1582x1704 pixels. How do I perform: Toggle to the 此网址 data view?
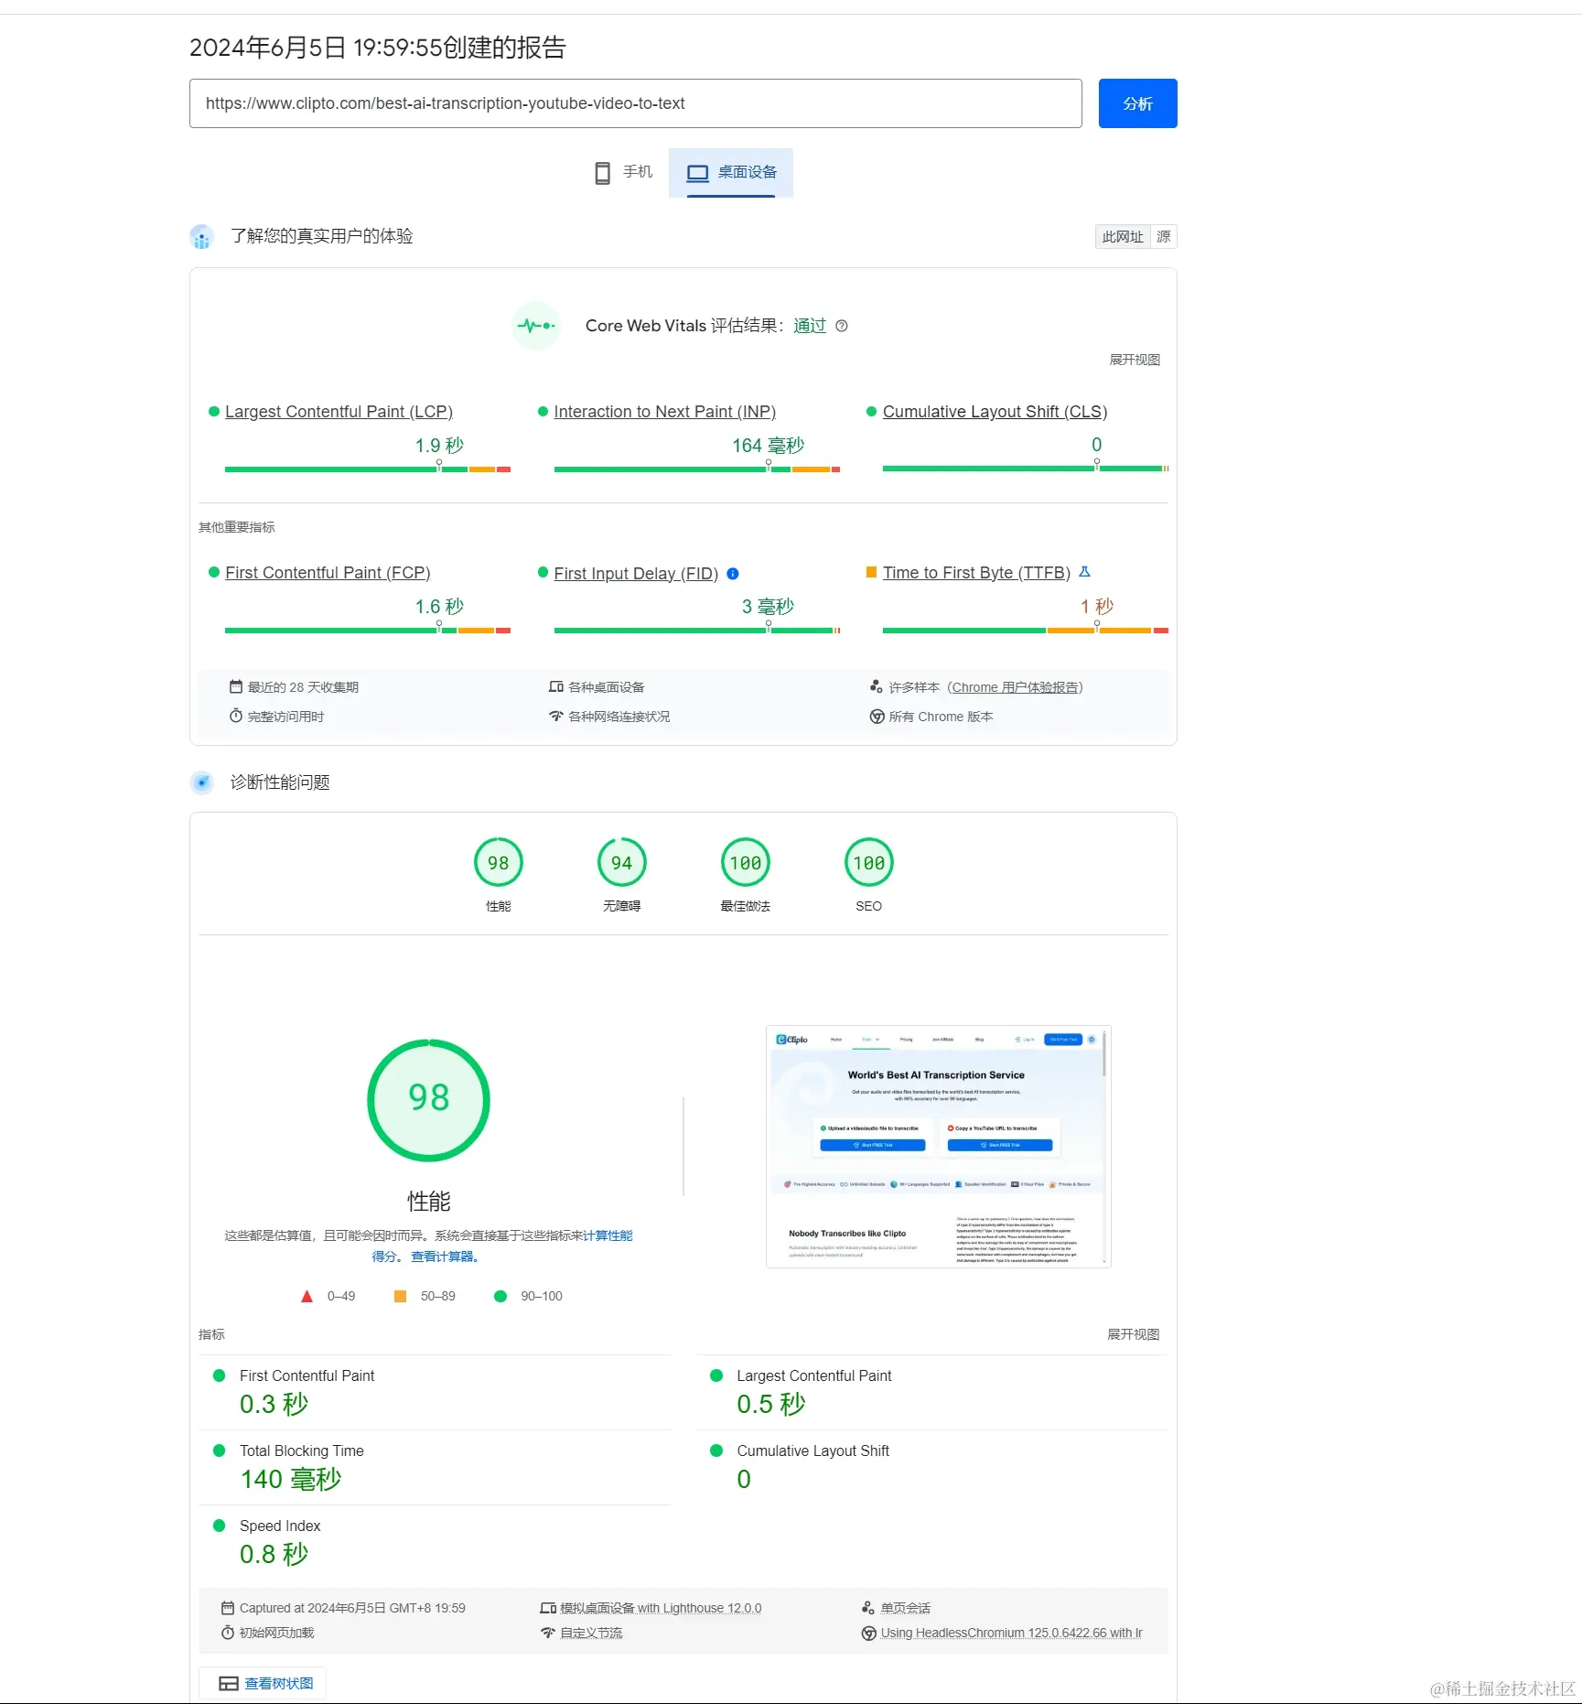pos(1123,237)
